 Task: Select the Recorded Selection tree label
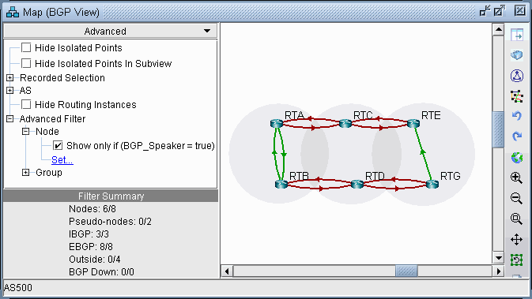click(62, 77)
